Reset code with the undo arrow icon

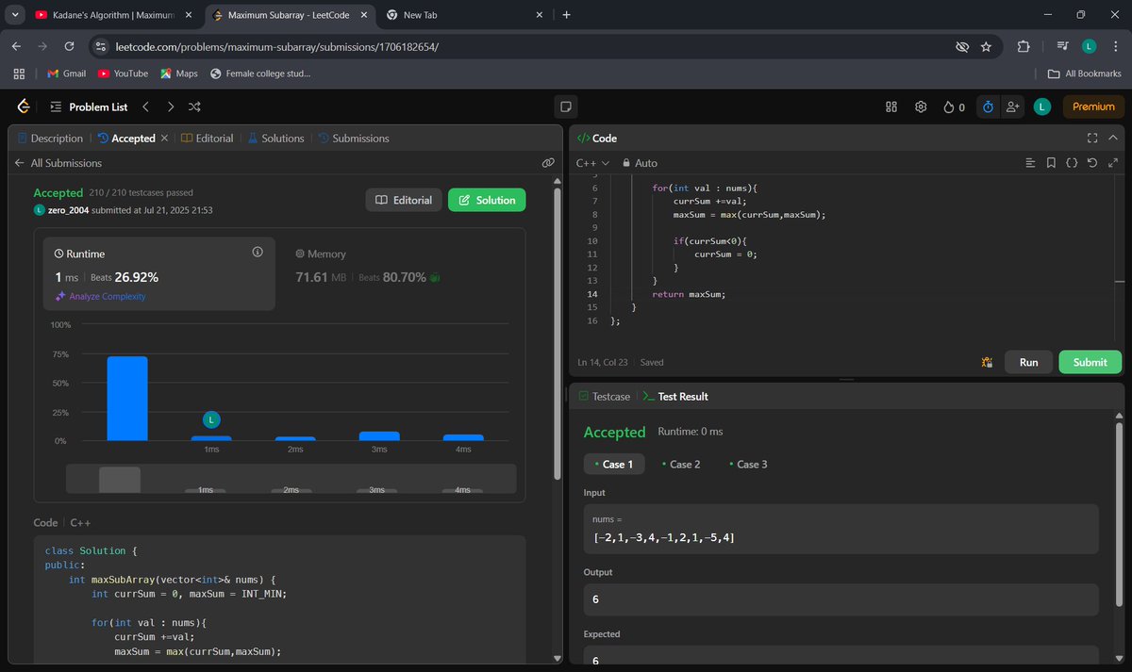[1092, 163]
